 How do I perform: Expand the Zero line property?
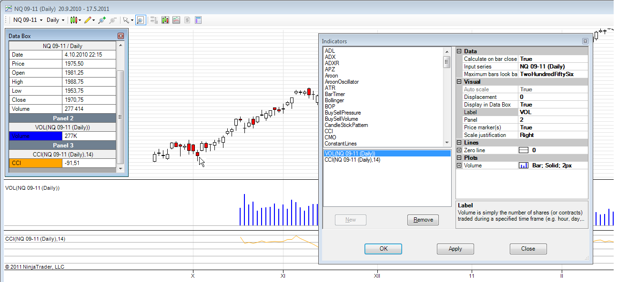(x=459, y=150)
